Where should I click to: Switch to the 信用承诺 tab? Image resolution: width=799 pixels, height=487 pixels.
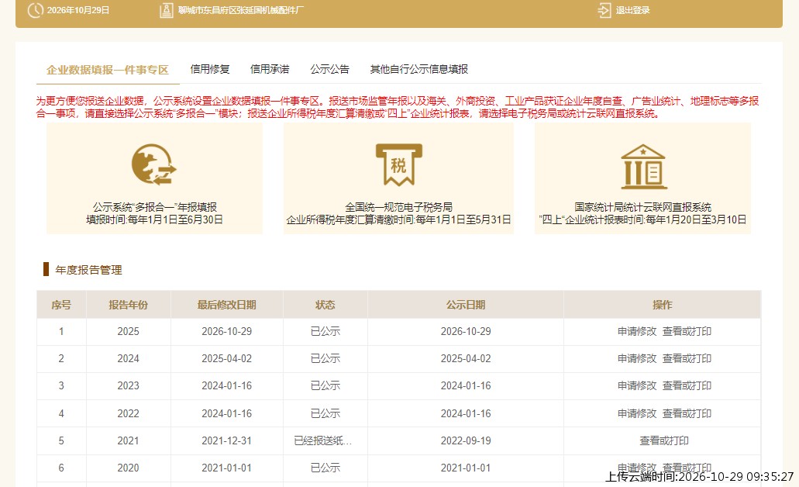(x=270, y=69)
